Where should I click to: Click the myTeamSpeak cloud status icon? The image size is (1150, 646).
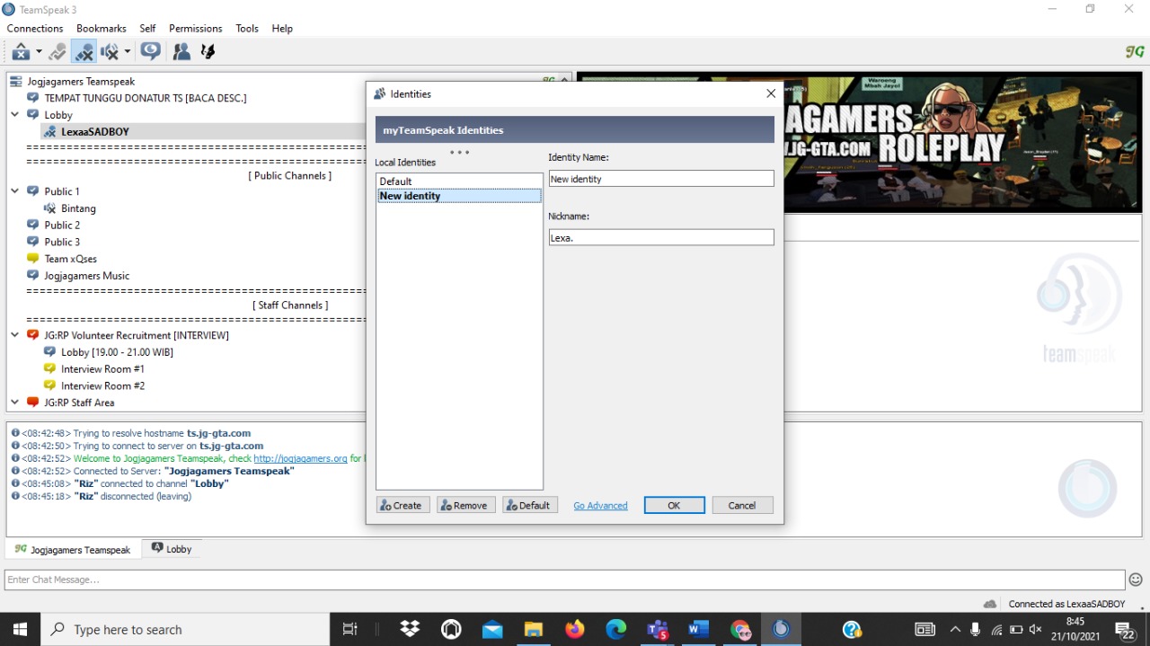click(x=990, y=604)
